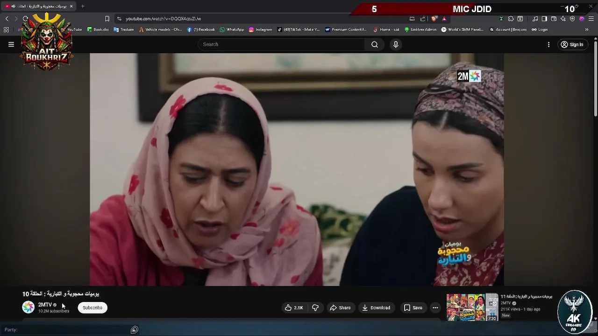Open the Premium Content bookmark

(346, 29)
